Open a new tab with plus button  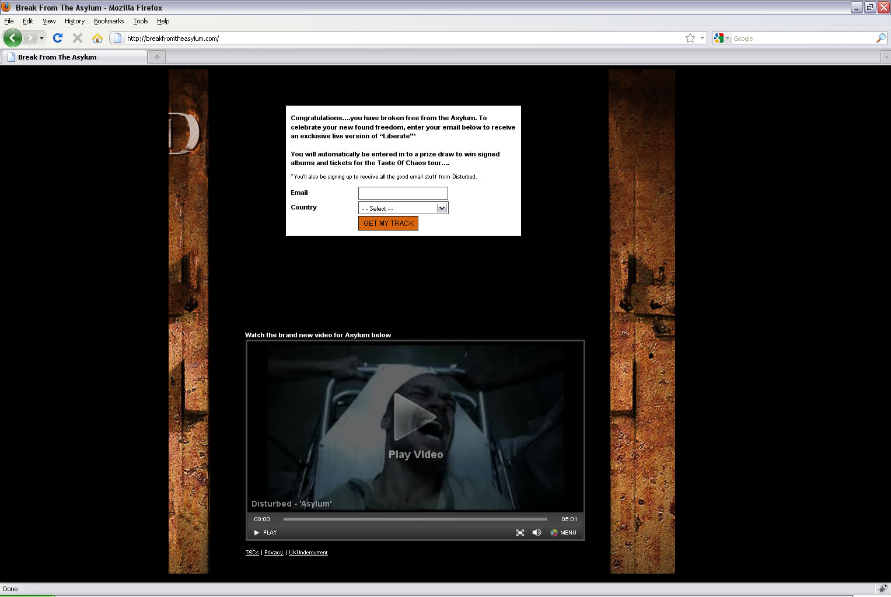point(156,57)
